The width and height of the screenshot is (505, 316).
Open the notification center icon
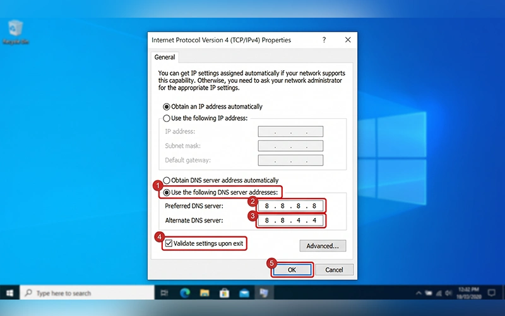pyautogui.click(x=492, y=293)
